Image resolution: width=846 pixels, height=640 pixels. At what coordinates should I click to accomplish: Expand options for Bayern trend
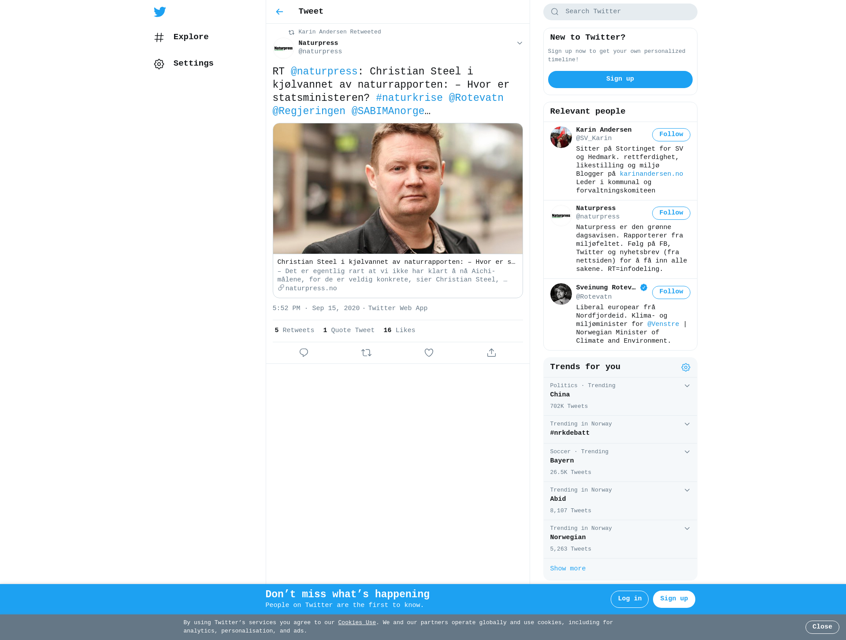click(x=687, y=452)
